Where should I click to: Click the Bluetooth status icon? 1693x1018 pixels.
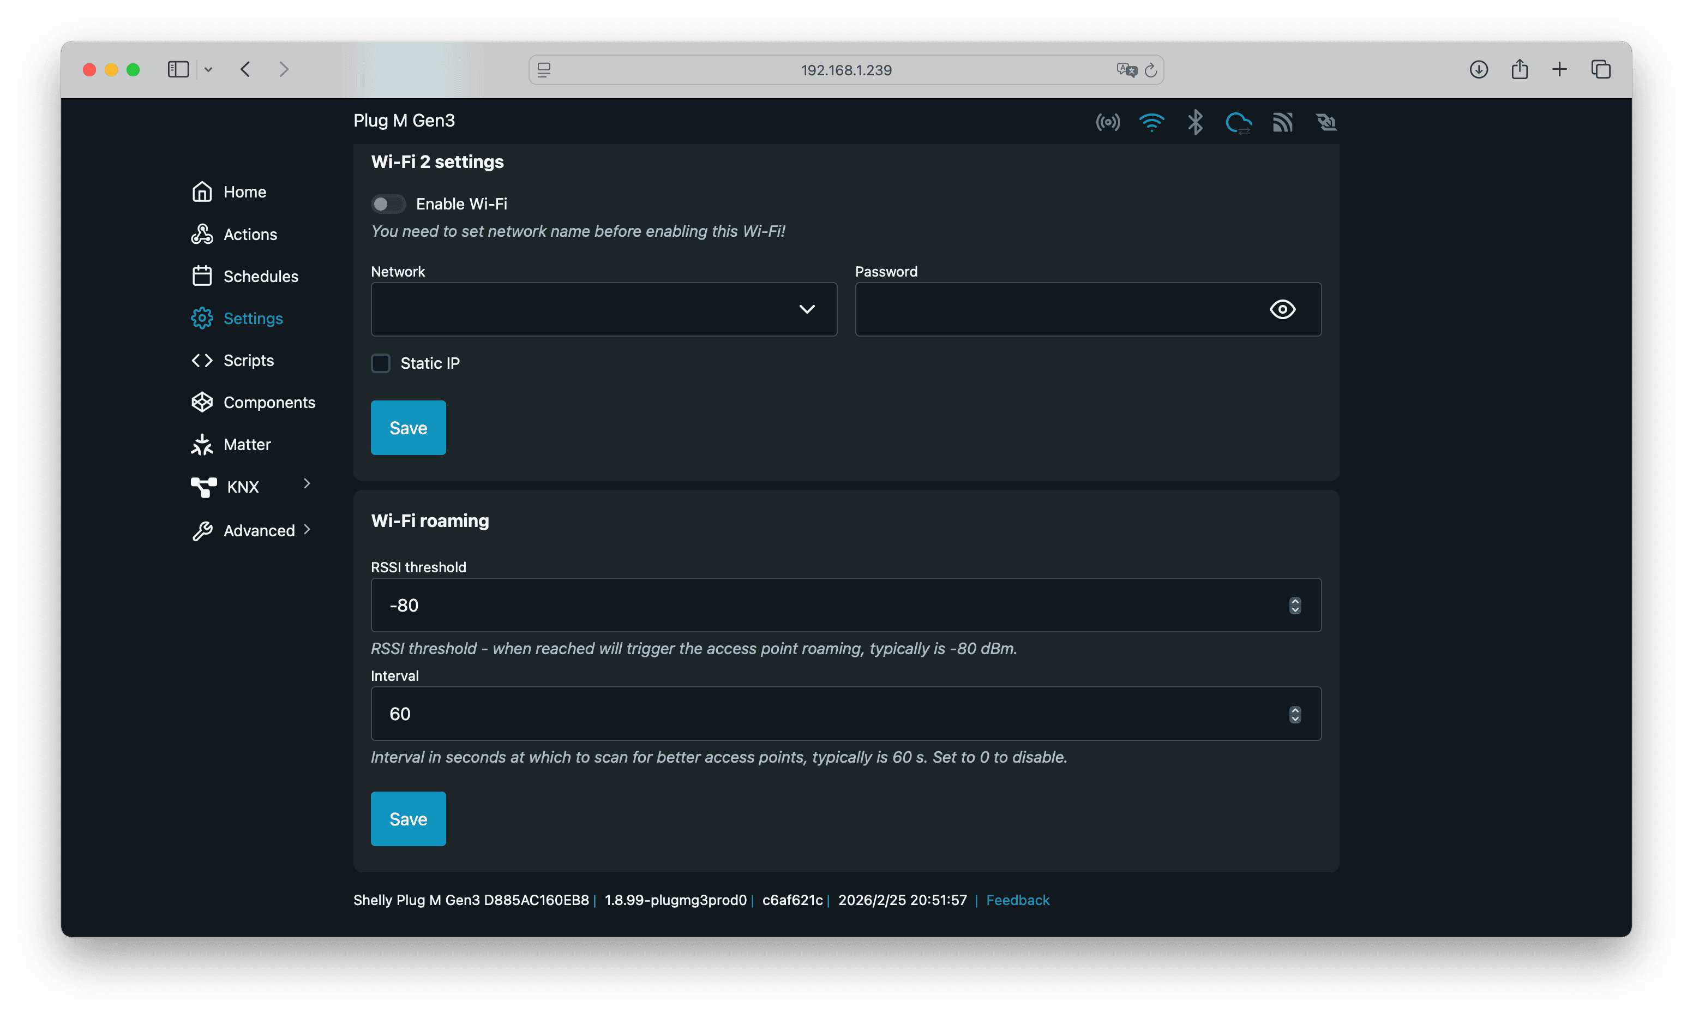(1195, 123)
